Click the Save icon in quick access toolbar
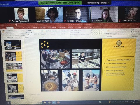The height and width of the screenshot is (105, 140). [3, 25]
